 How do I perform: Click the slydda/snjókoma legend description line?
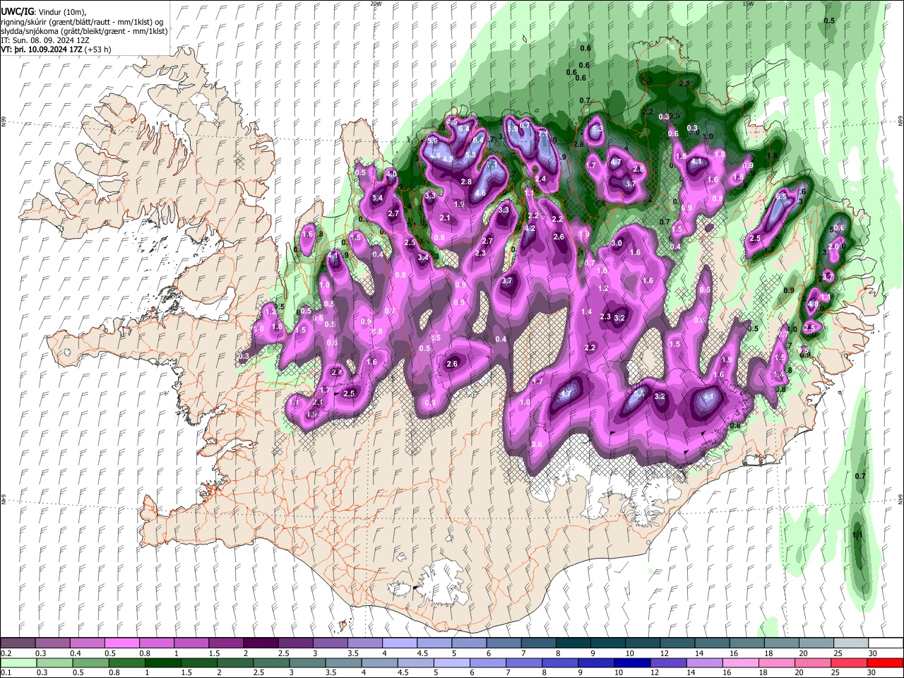[84, 31]
